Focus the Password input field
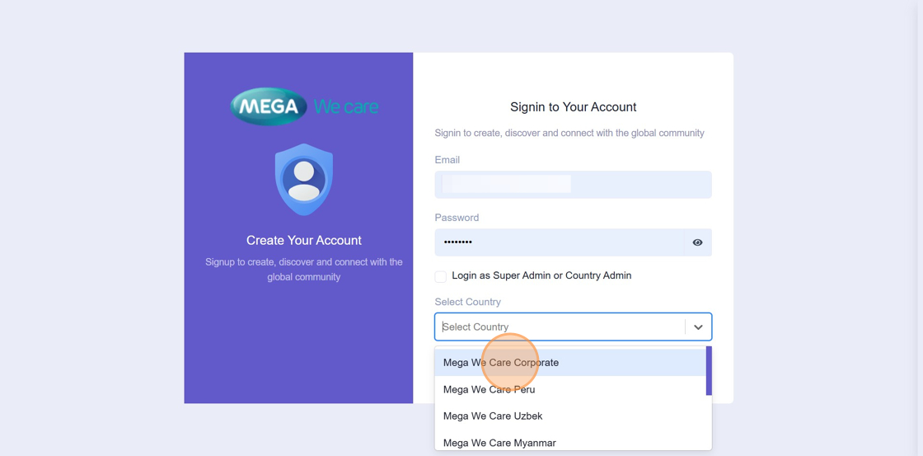 559,242
